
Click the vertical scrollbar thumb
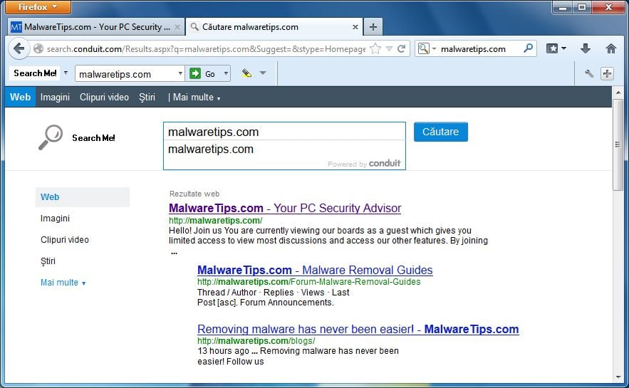[618, 145]
